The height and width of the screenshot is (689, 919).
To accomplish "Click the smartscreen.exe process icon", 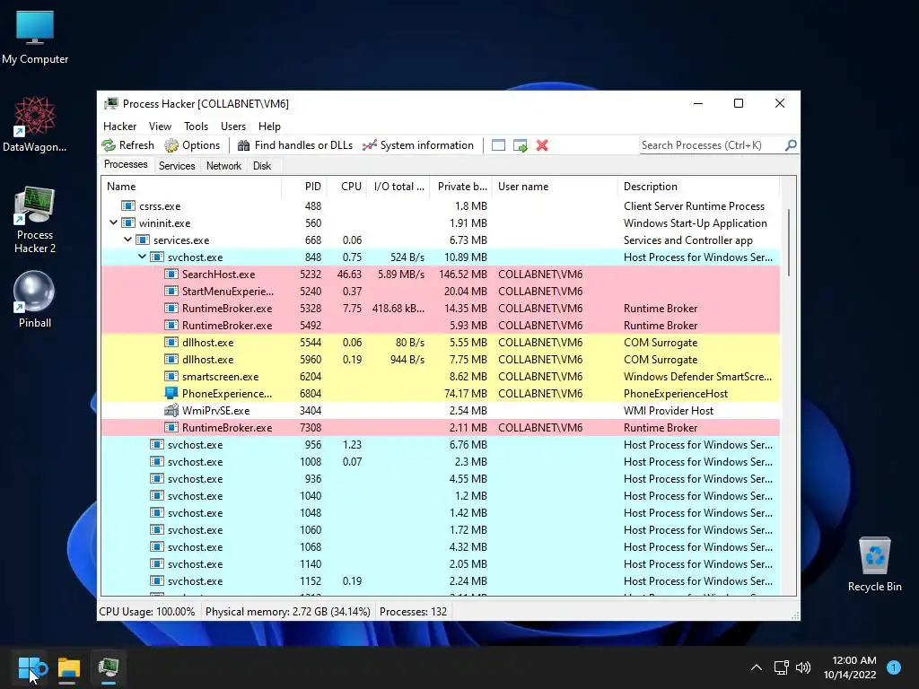I will point(171,376).
